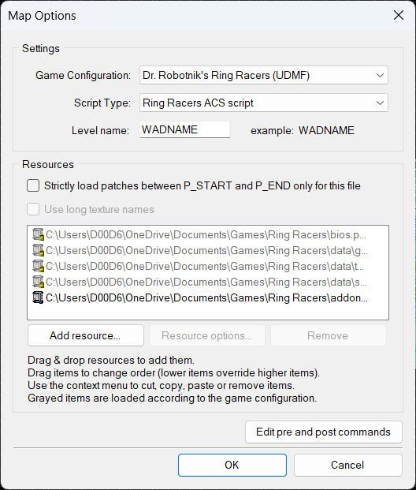Cancel the Map Options dialog
The height and width of the screenshot is (490, 416).
point(347,465)
